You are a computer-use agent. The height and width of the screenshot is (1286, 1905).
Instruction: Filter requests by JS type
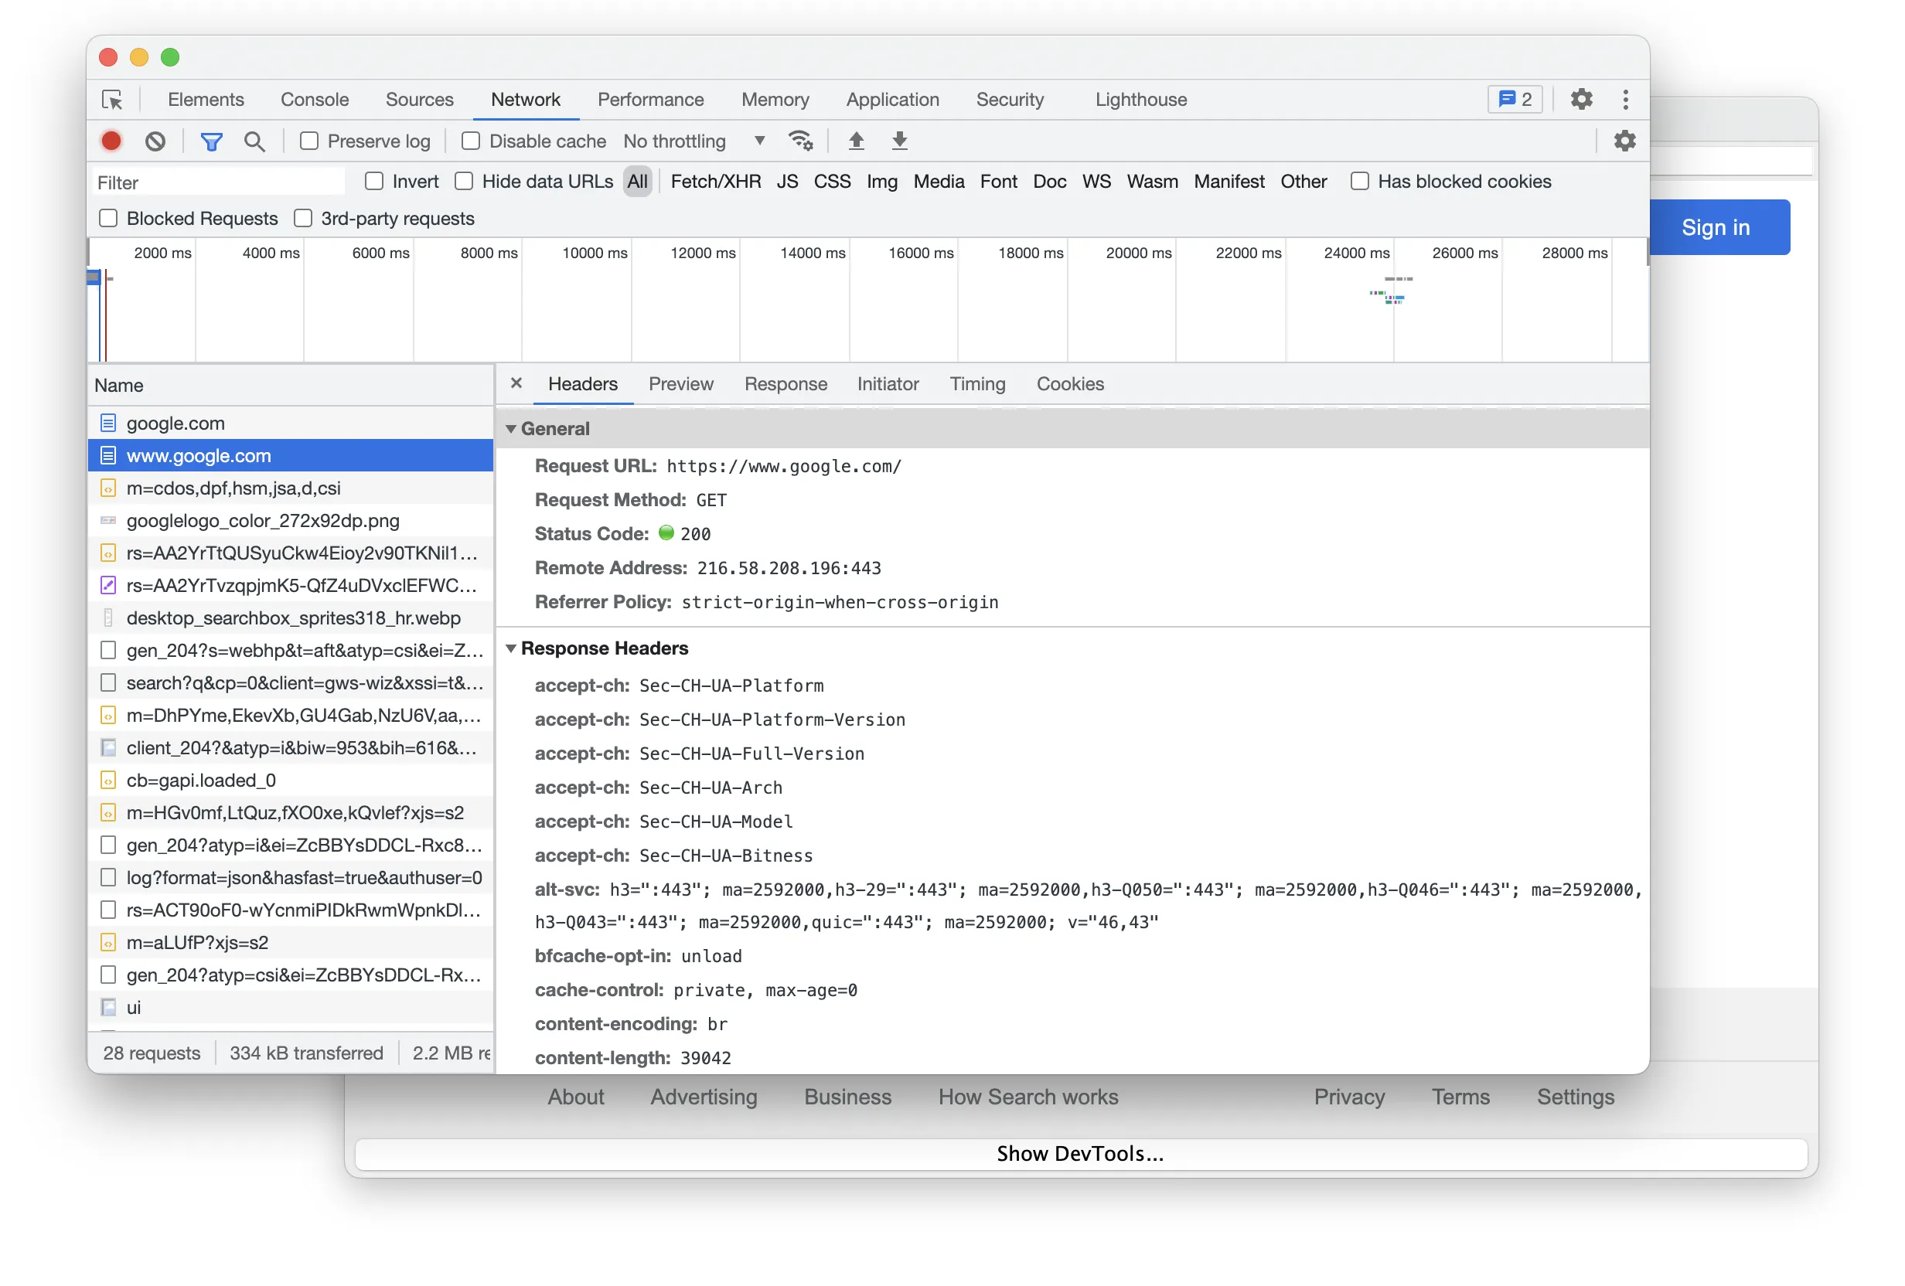point(787,181)
